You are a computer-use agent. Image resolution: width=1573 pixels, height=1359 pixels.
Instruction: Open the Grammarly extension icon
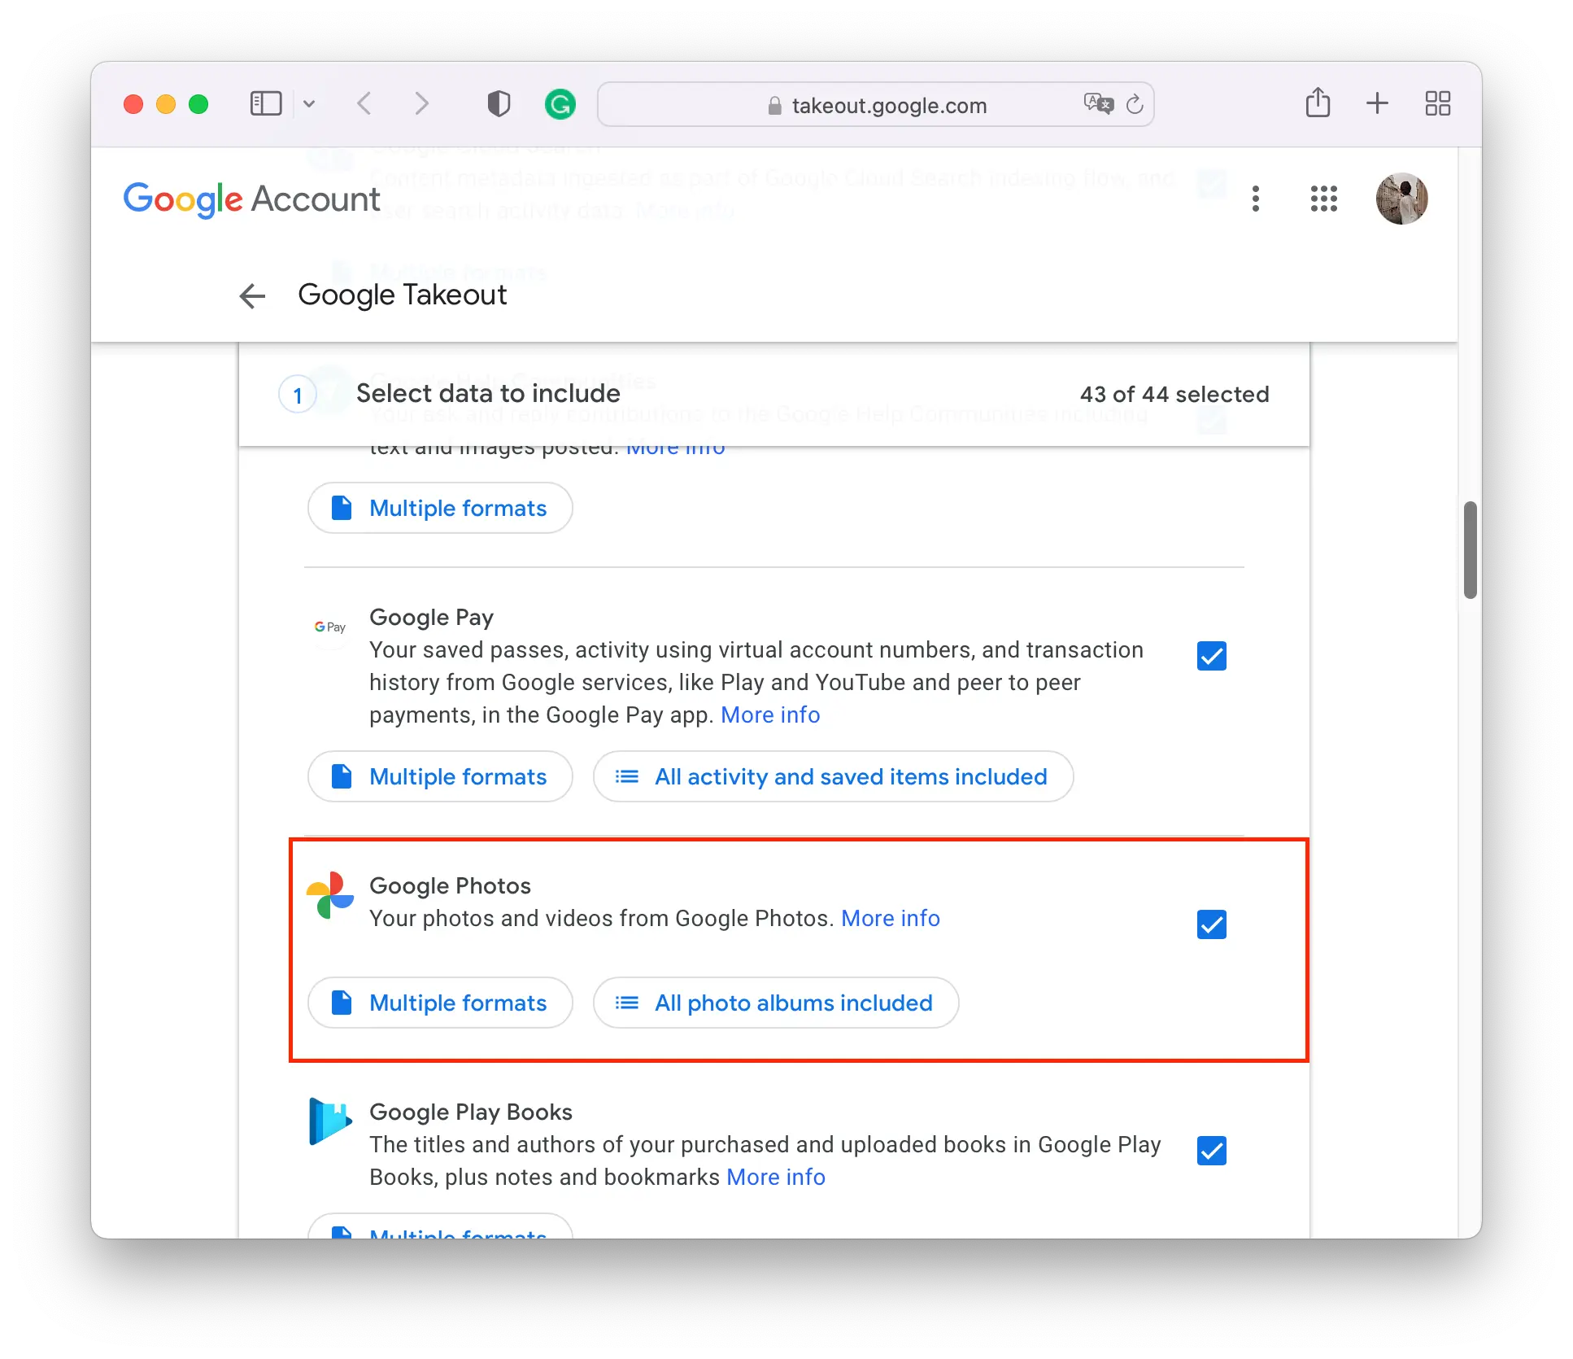point(560,104)
